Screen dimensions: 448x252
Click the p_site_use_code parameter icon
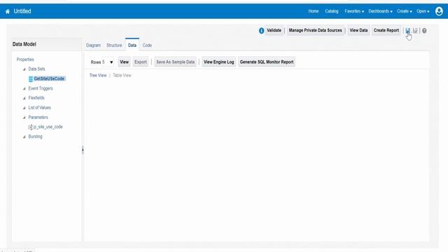coord(31,127)
